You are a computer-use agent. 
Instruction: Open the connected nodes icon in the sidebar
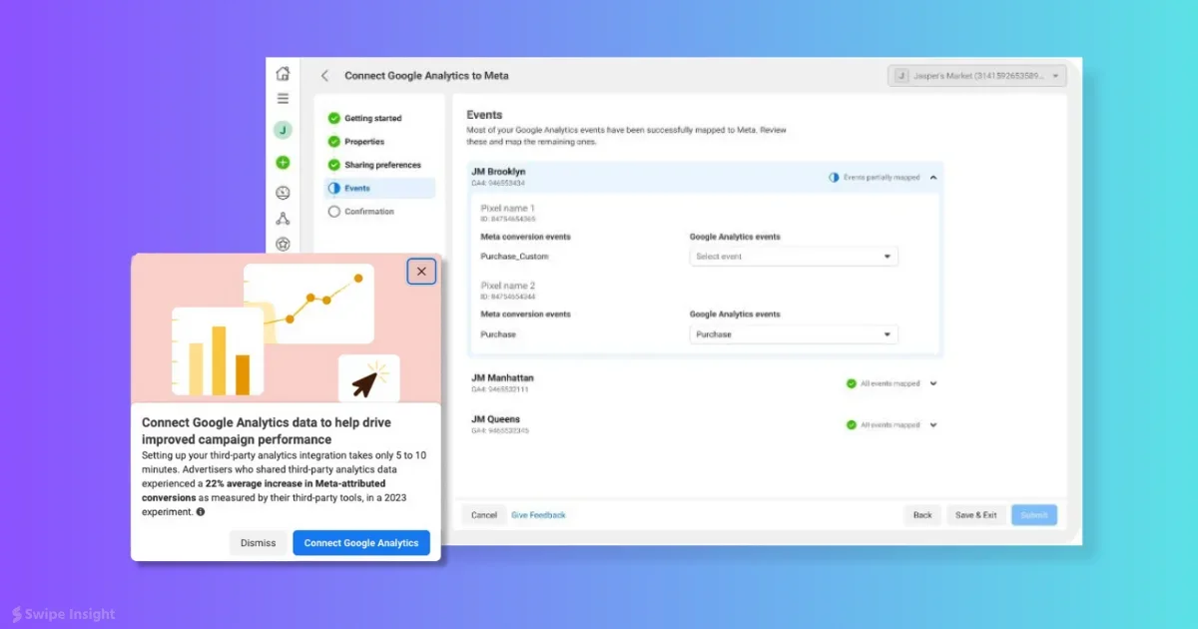283,219
